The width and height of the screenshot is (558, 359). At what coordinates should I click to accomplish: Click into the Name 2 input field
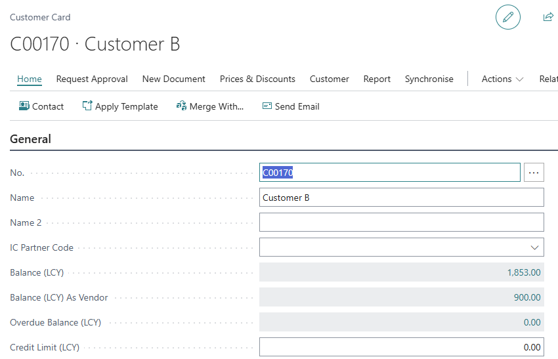[x=401, y=222]
